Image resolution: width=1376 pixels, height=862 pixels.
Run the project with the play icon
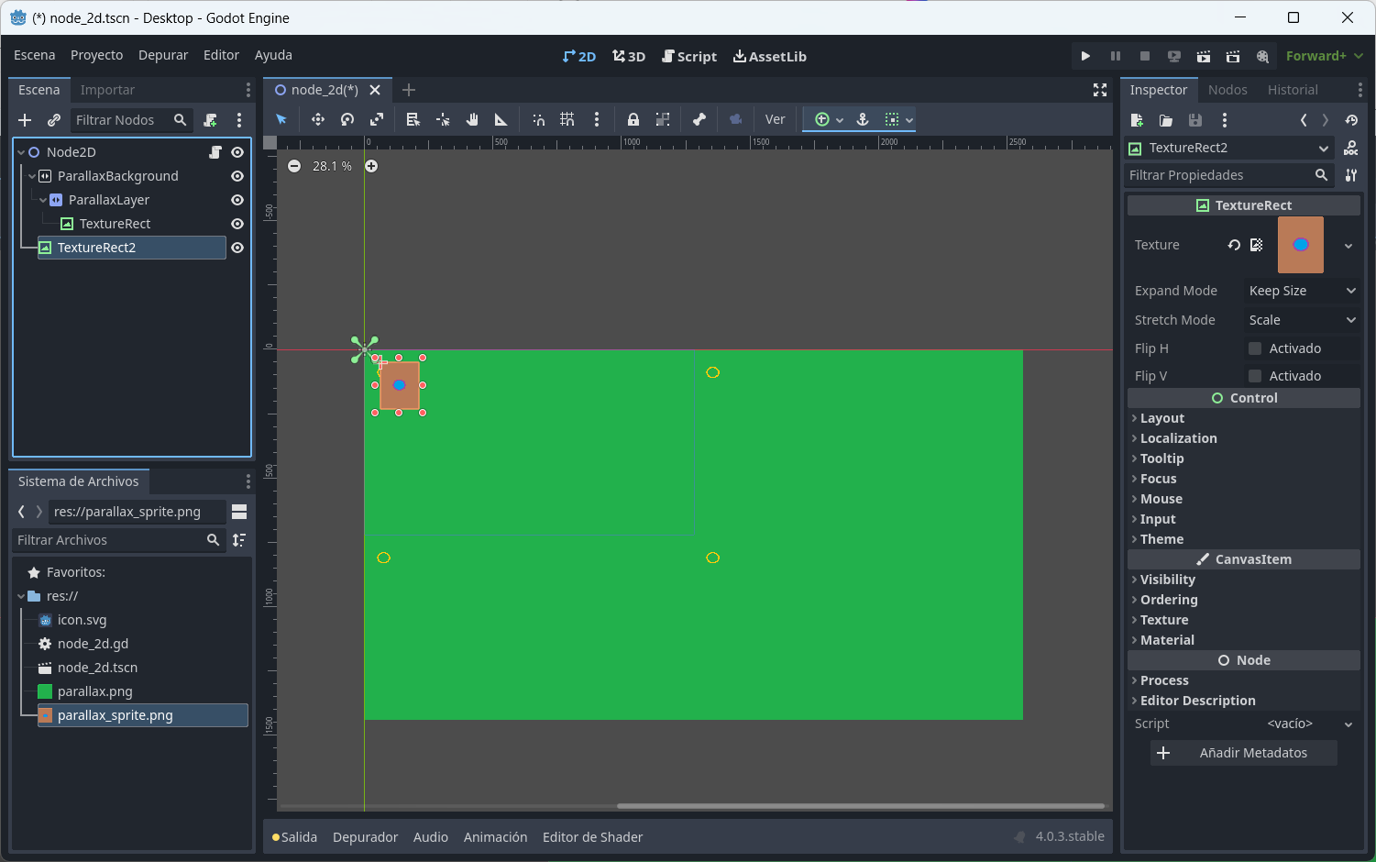[1085, 56]
